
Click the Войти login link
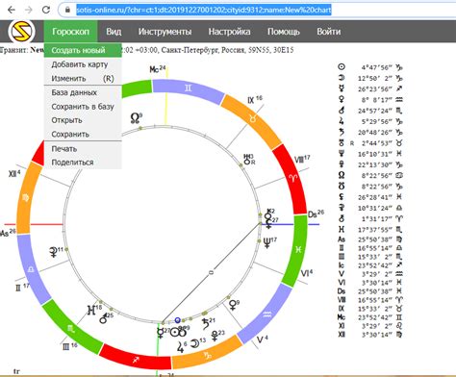[329, 32]
